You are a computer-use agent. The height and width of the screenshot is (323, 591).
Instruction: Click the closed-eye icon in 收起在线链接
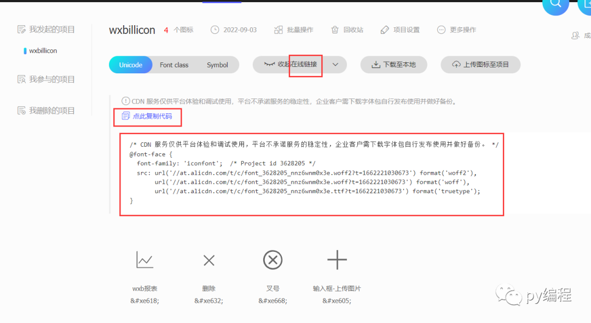[269, 64]
